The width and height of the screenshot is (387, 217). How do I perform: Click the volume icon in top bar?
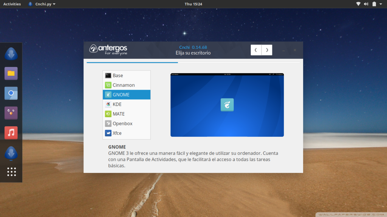coord(366,4)
